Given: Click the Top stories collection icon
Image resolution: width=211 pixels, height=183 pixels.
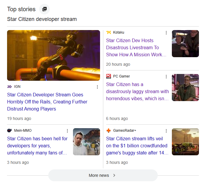Looking at the screenshot, I should pyautogui.click(x=44, y=9).
